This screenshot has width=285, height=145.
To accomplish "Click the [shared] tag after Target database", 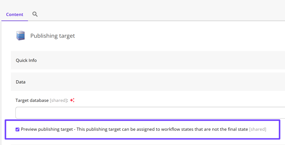I will [58, 100].
